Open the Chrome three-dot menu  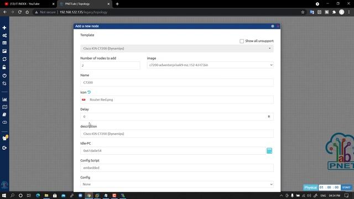[x=349, y=12]
